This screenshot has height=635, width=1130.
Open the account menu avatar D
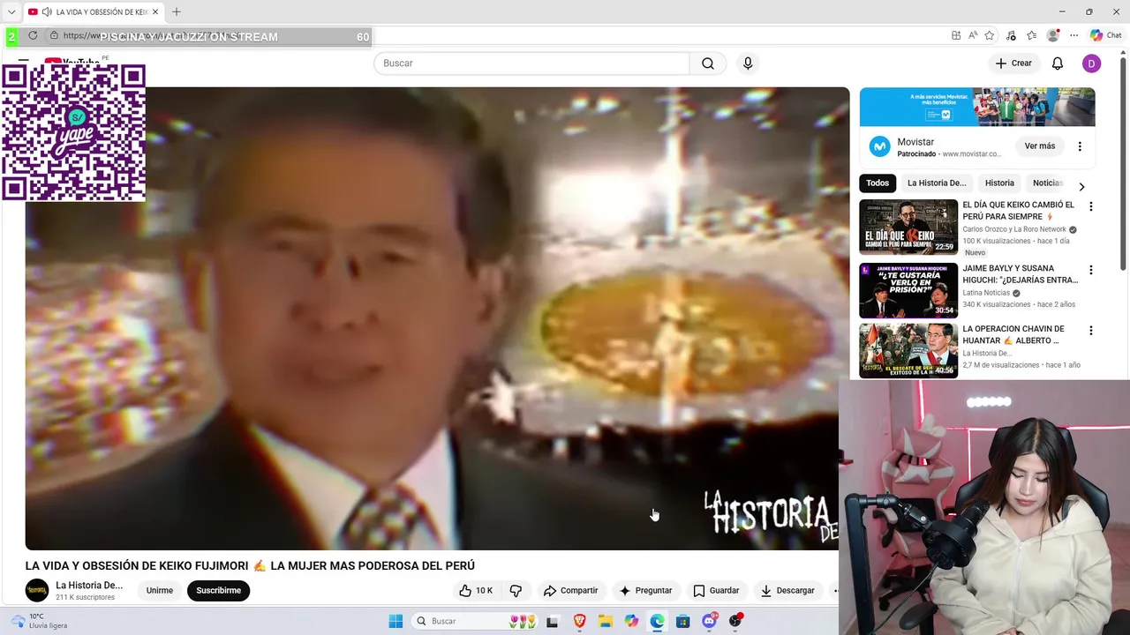tap(1092, 63)
